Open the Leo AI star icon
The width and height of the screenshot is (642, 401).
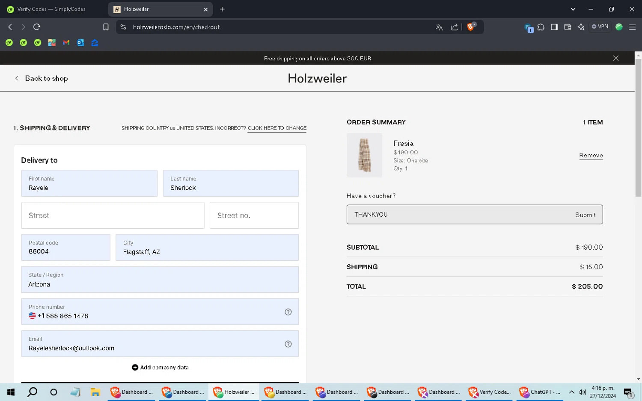coord(581,27)
